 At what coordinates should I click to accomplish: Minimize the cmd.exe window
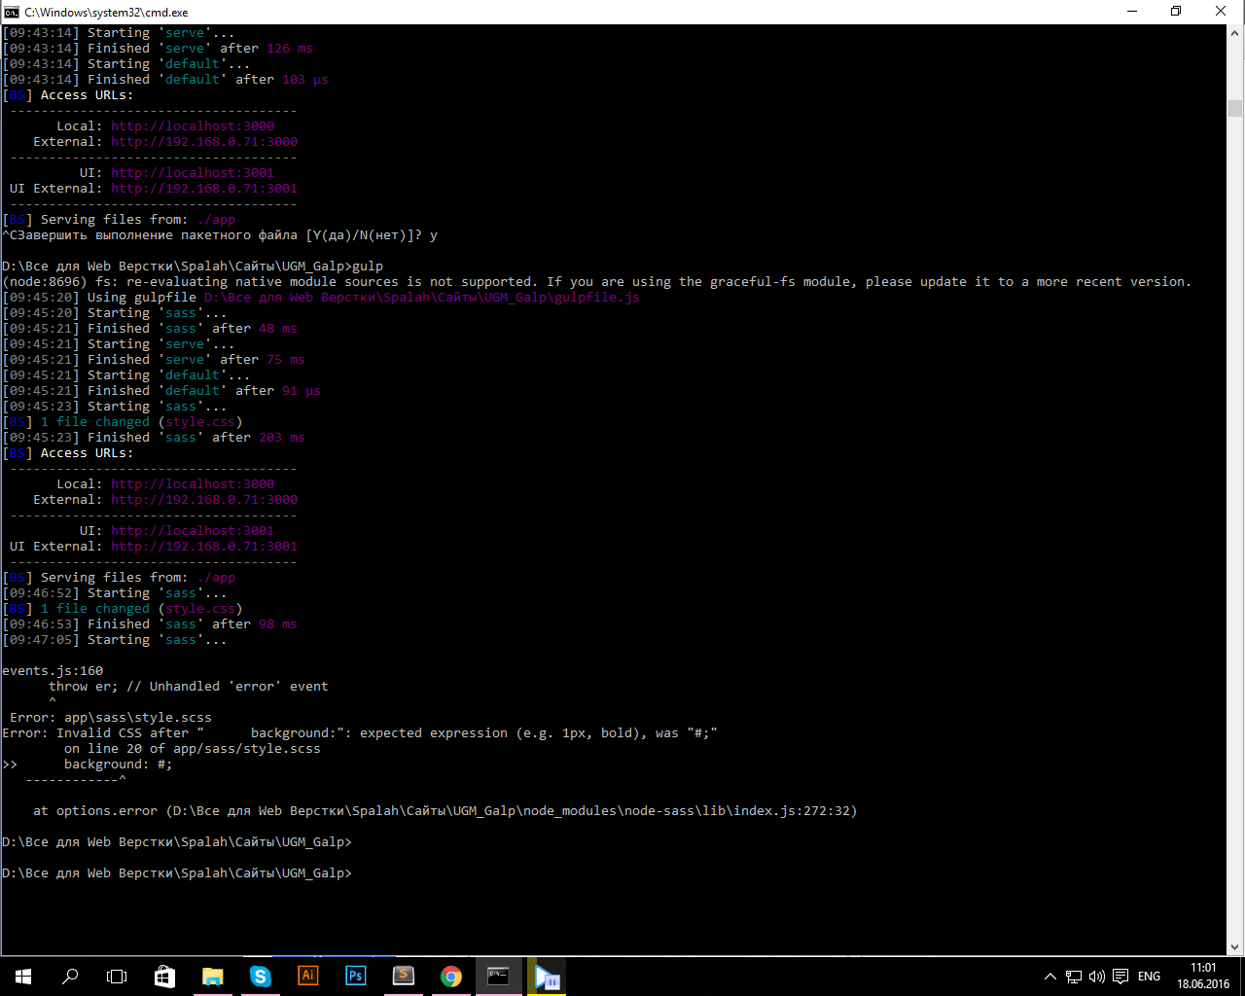1132,12
